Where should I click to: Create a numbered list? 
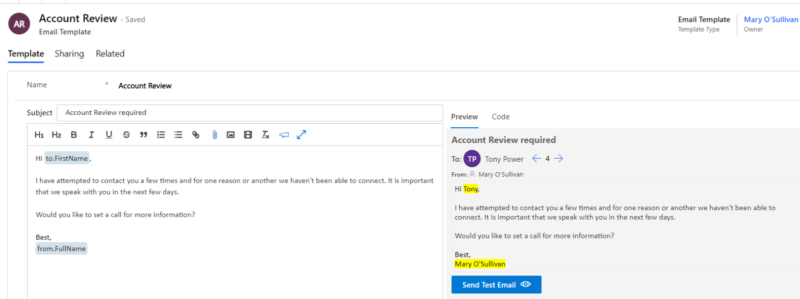click(161, 135)
